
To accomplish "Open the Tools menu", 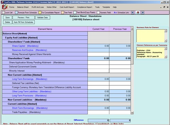I will [97, 7].
